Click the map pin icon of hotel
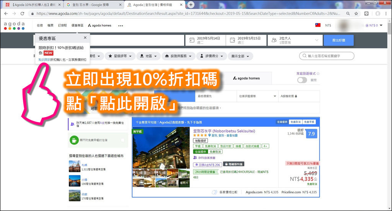The height and width of the screenshot is (211, 392). (x=209, y=135)
